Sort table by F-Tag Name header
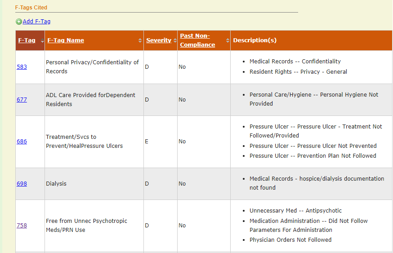The width and height of the screenshot is (393, 253). tap(66, 40)
